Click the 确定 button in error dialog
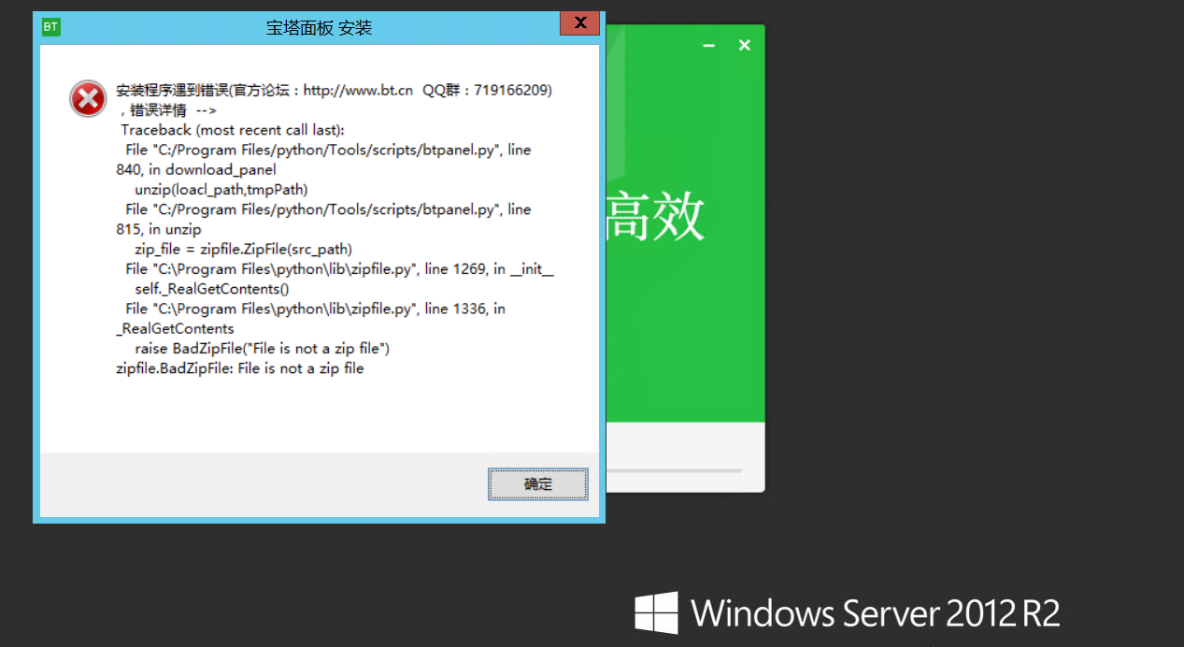Screen dimensions: 1184x647 click(538, 484)
